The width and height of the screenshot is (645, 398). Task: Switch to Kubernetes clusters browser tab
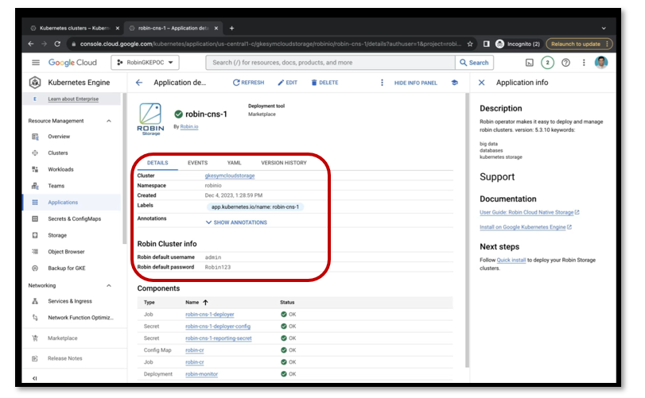click(x=76, y=28)
